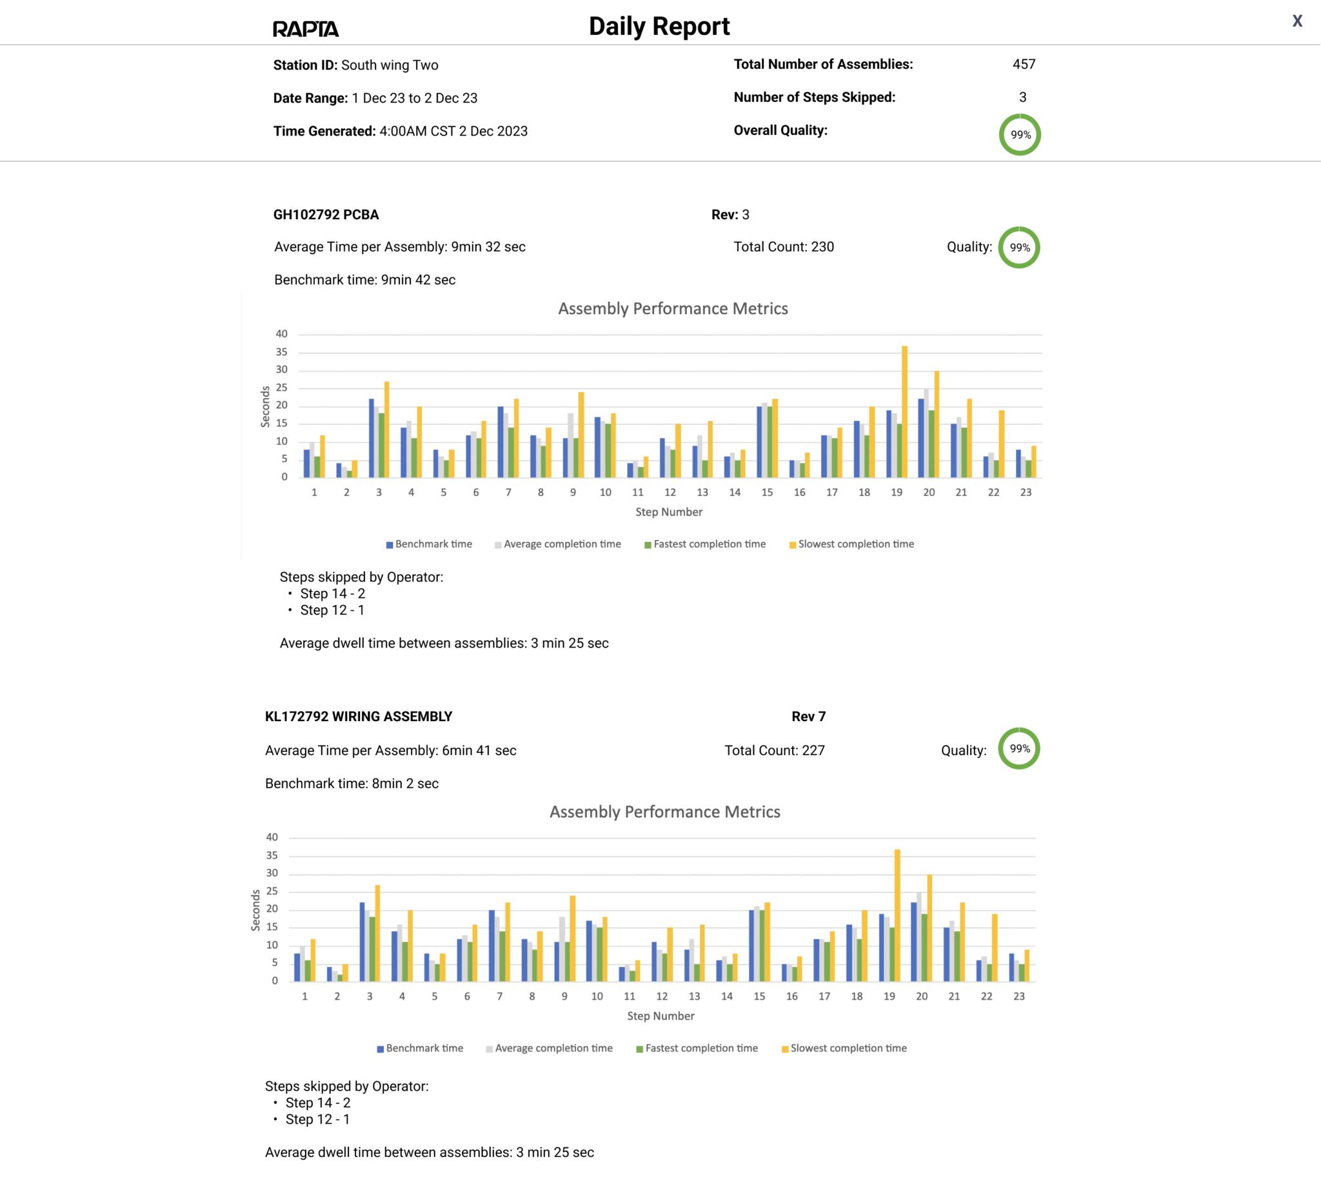1321x1190 pixels.
Task: Open the GH102792 PCBA section header
Action: (326, 215)
